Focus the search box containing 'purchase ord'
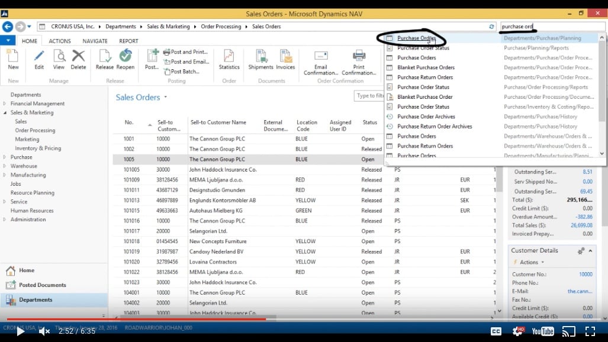 point(552,27)
